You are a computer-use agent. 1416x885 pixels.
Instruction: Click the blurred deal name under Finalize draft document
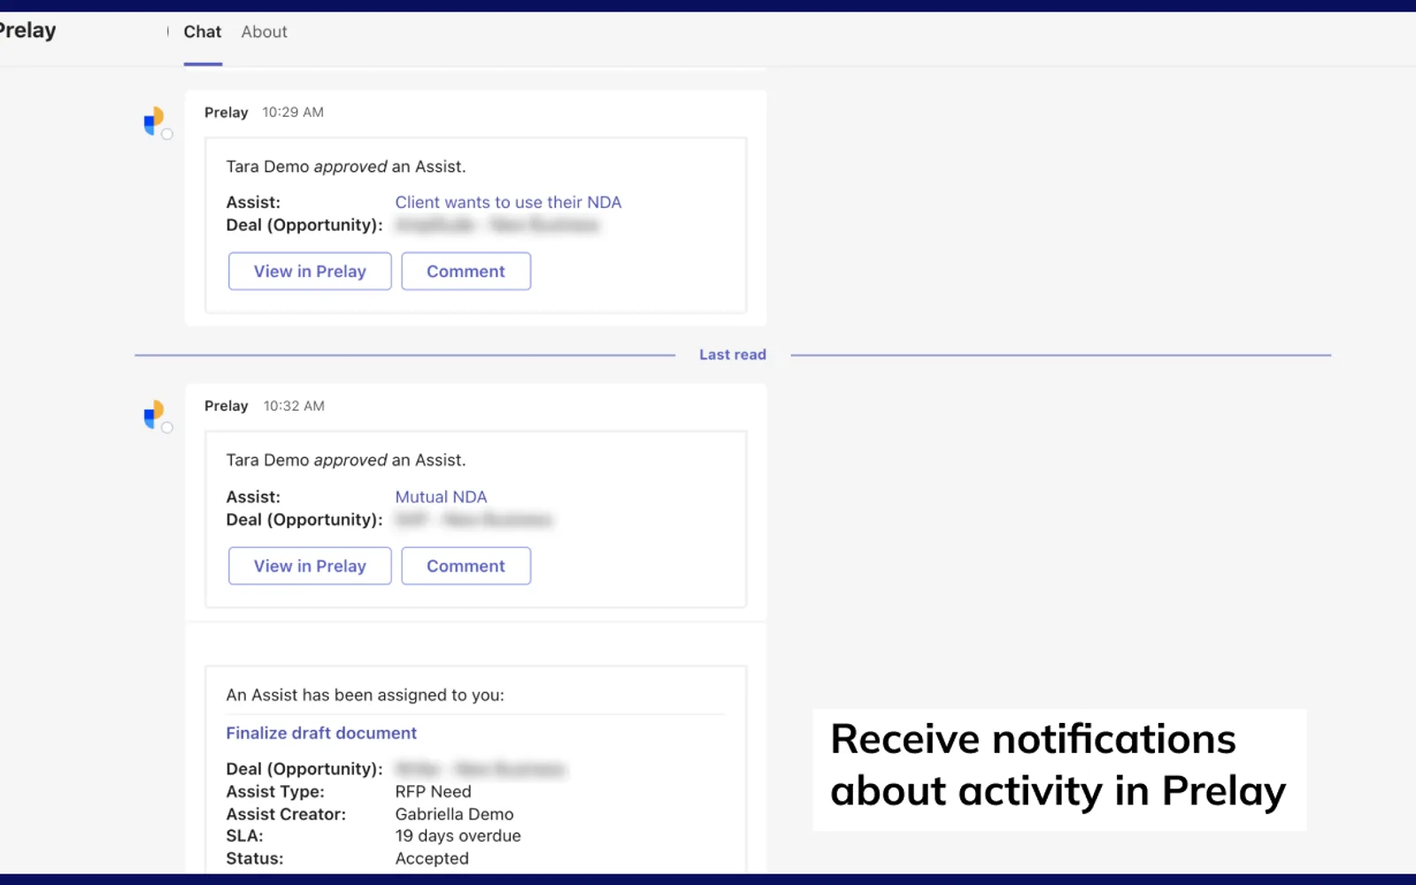point(480,769)
